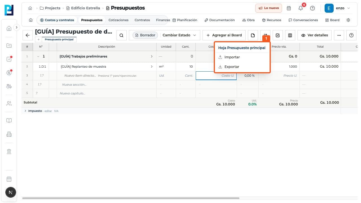Open the projects folder icon in sidebar

pos(9,45)
